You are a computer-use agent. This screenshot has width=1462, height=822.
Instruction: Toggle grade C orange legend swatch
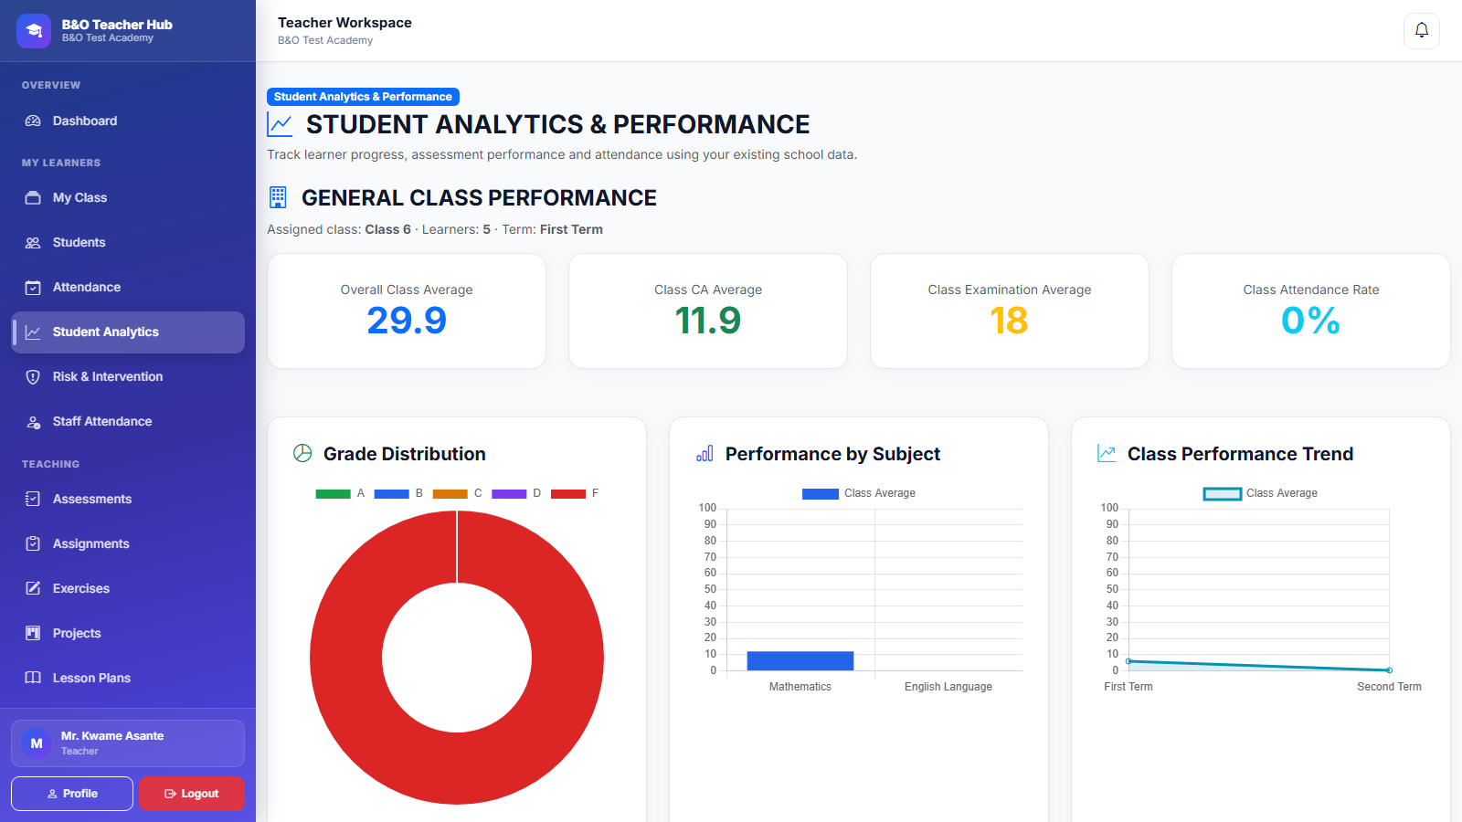(450, 493)
